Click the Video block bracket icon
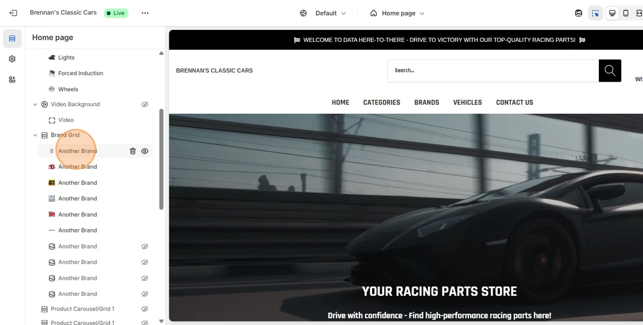This screenshot has width=643, height=325. pyautogui.click(x=52, y=120)
